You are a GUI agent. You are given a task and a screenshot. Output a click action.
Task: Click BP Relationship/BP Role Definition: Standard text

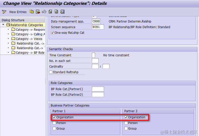[140, 27]
